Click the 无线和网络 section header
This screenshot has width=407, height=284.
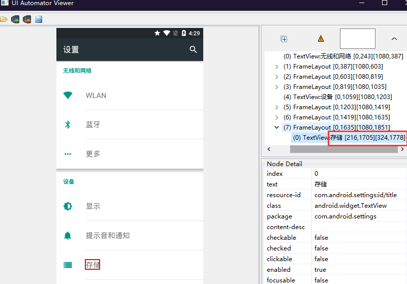pyautogui.click(x=77, y=71)
